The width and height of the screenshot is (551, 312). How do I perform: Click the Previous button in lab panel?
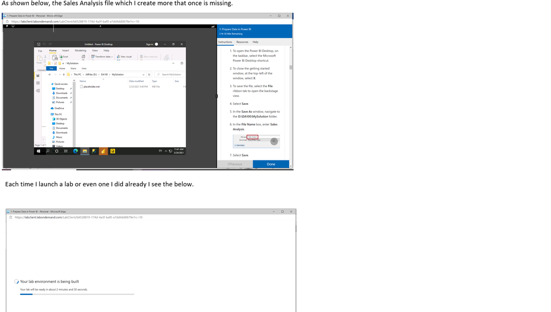pyautogui.click(x=235, y=164)
